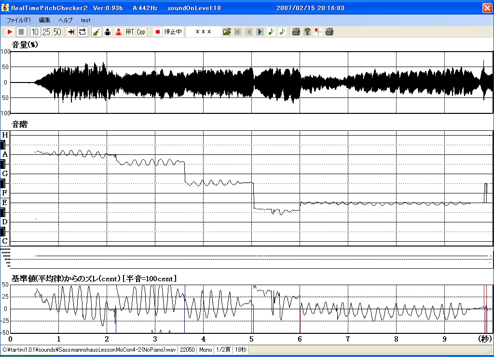Select the 25 second display range

[46, 32]
